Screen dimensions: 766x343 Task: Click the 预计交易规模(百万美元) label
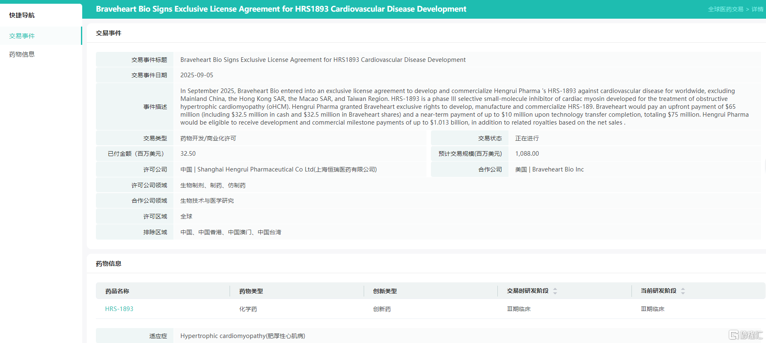point(470,154)
